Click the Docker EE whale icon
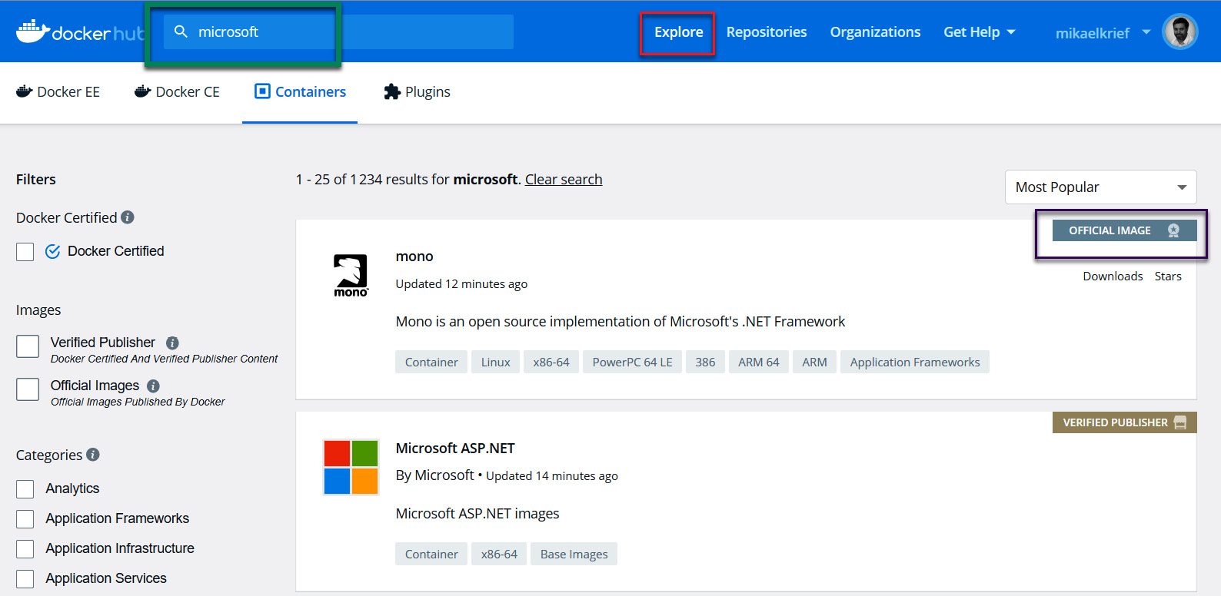This screenshot has height=596, width=1221. (25, 91)
